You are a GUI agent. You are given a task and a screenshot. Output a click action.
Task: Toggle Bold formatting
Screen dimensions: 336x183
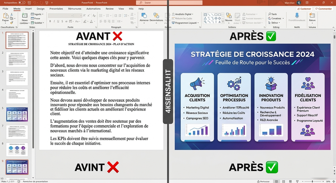pyautogui.click(x=50, y=21)
